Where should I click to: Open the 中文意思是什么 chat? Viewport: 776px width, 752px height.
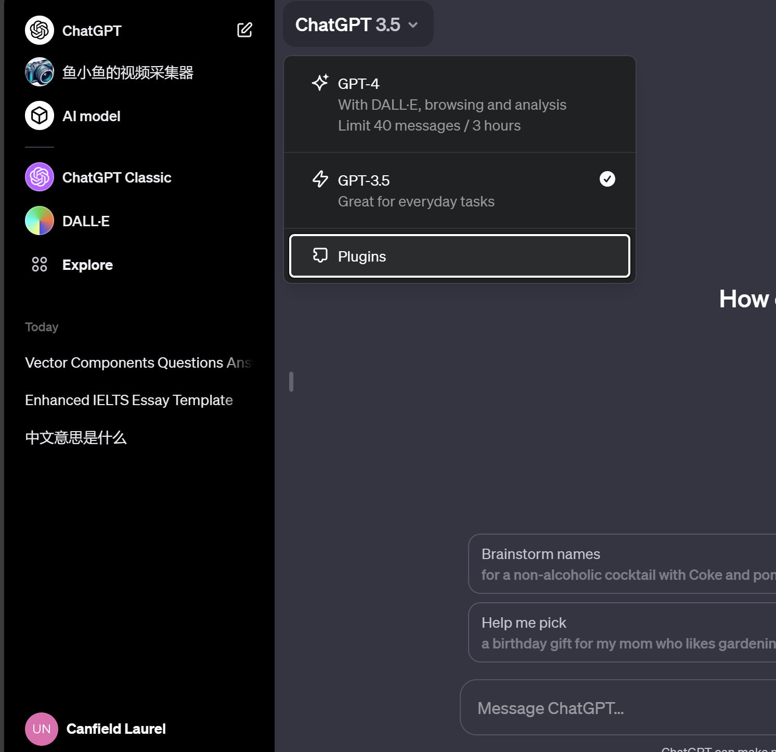click(x=138, y=437)
